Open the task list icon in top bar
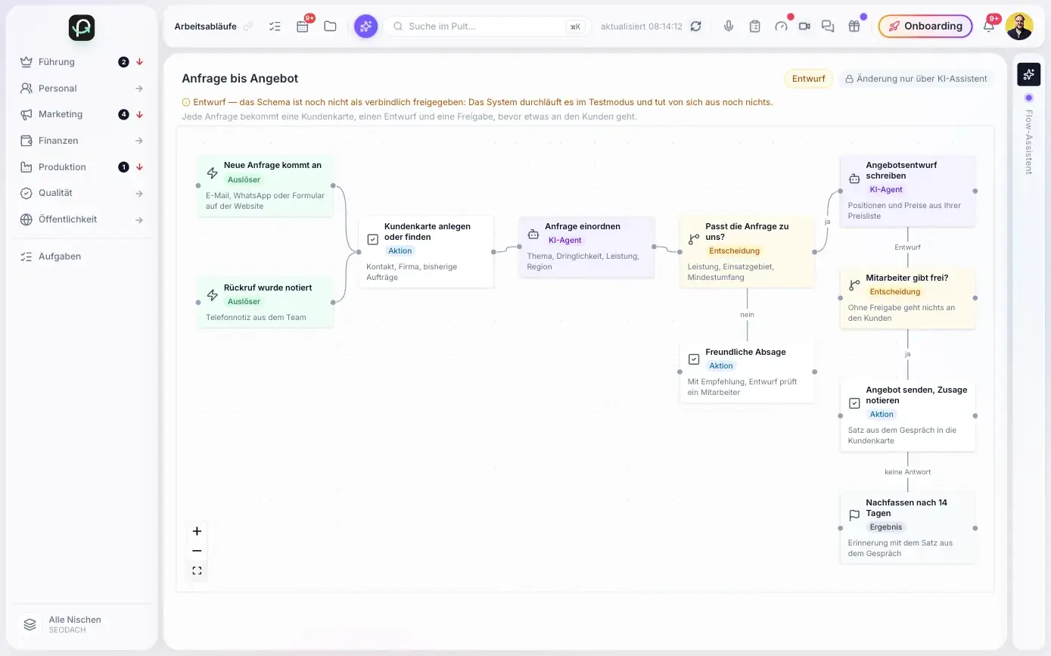This screenshot has height=656, width=1051. click(275, 26)
